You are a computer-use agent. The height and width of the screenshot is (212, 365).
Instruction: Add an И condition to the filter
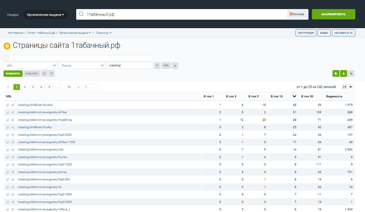click(157, 65)
